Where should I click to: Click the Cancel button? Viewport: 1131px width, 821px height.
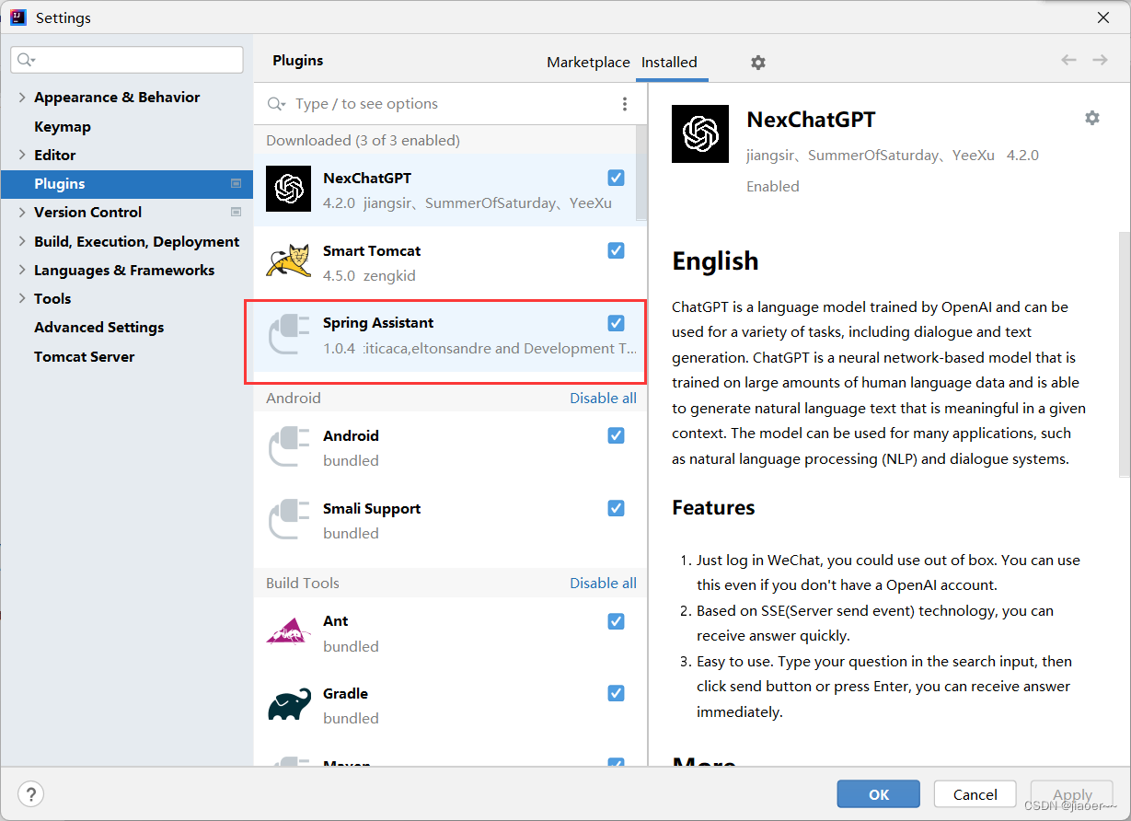(x=975, y=794)
